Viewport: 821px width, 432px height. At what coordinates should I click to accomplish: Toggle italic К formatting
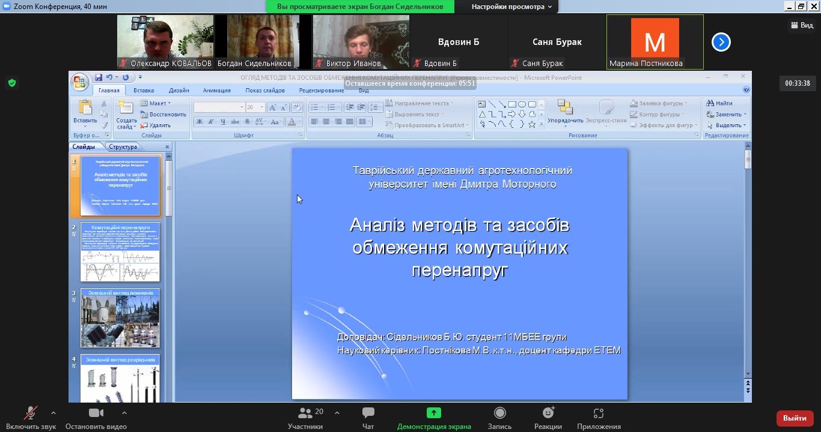click(211, 122)
